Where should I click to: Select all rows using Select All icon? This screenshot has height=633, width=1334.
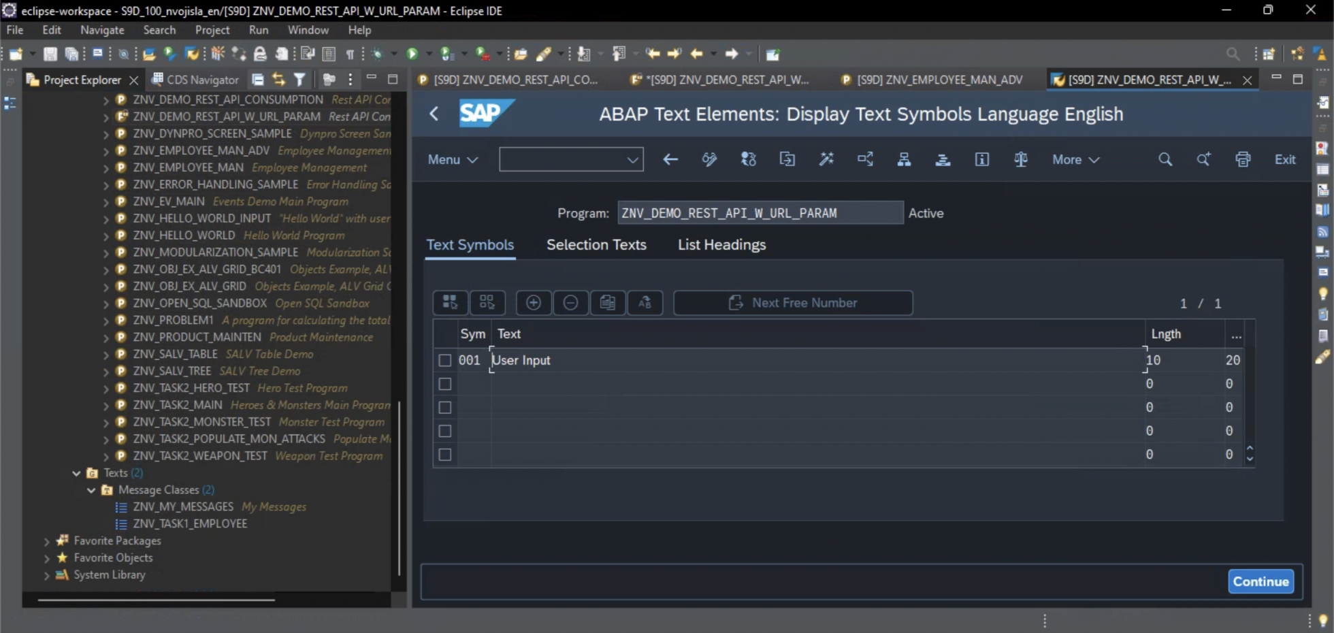coord(450,302)
